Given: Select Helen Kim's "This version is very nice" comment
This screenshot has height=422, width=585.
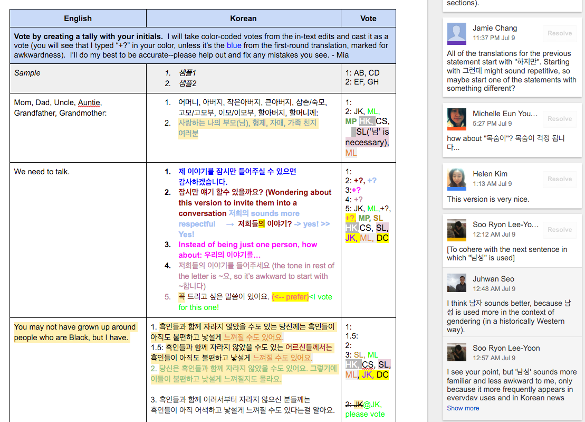Looking at the screenshot, I should click(488, 199).
